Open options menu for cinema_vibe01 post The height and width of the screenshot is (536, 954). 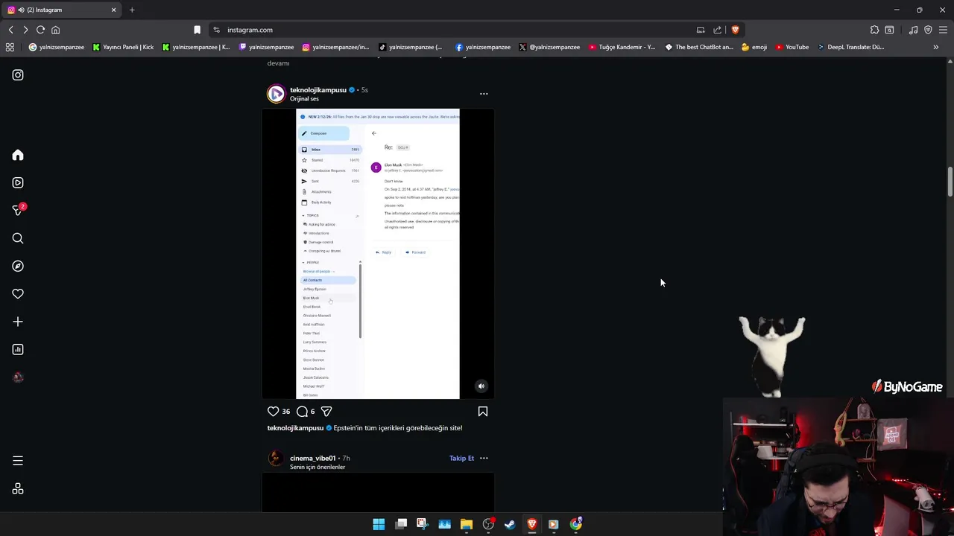(x=484, y=458)
